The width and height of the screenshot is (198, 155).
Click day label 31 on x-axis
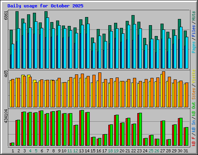tap(186, 151)
